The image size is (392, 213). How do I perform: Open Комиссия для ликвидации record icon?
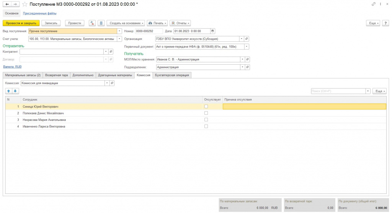coord(112,83)
